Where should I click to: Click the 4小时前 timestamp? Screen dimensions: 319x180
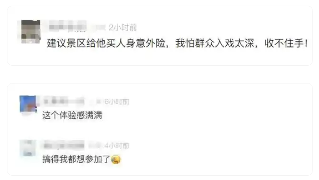click(117, 146)
